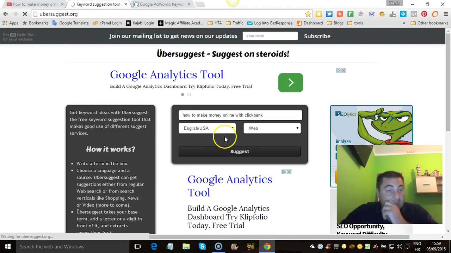Switch to the Google AdWords Keyword tab

162,4
